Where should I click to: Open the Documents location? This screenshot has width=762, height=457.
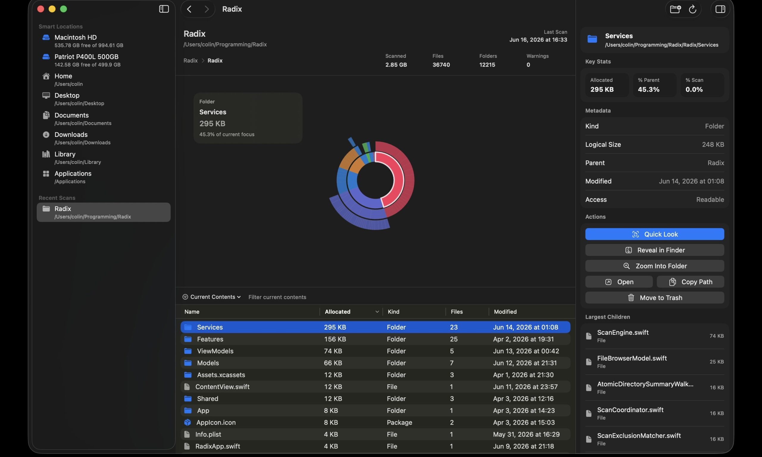[104, 119]
